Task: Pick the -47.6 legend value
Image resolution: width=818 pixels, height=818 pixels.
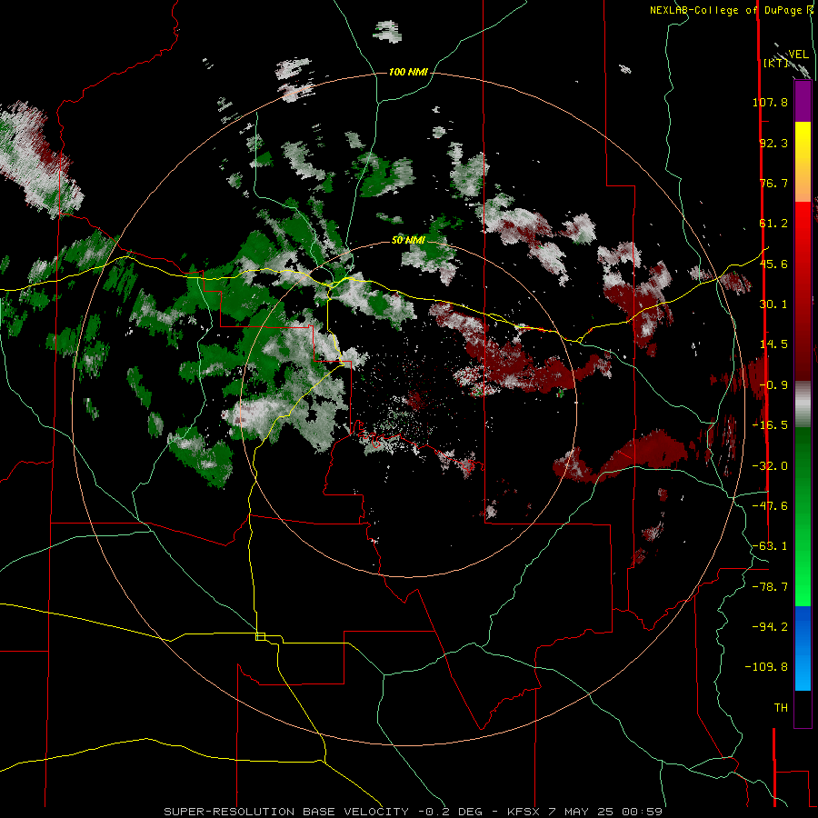Action: pos(770,506)
